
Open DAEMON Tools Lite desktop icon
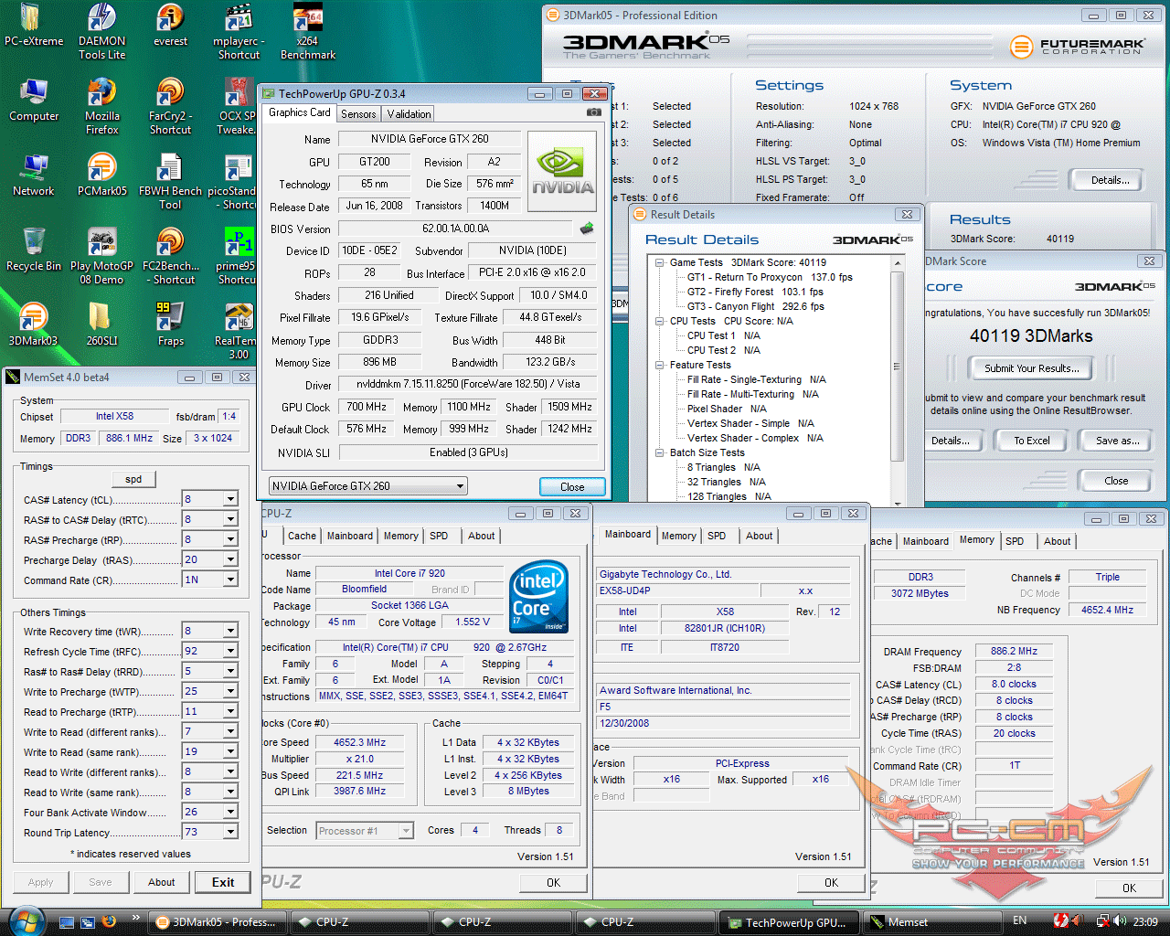pos(101,31)
